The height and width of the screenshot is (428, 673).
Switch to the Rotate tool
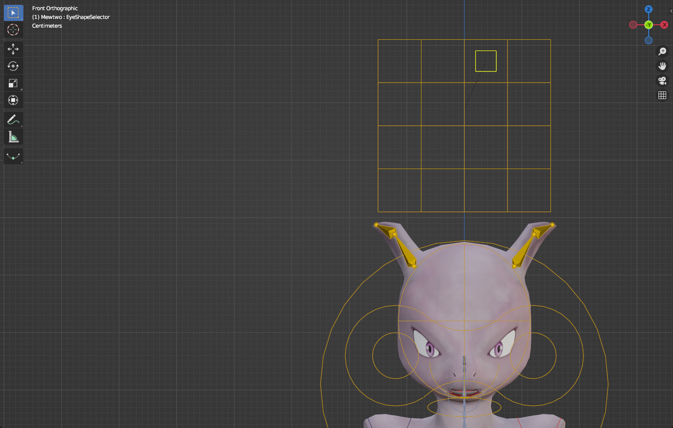coord(13,66)
